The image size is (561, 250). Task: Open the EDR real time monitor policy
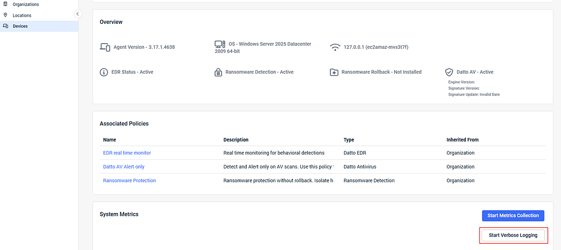pyautogui.click(x=127, y=153)
